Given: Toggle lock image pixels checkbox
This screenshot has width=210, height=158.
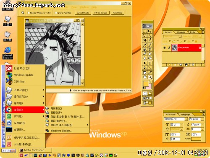Looking at the screenshot, I should click(x=178, y=41).
